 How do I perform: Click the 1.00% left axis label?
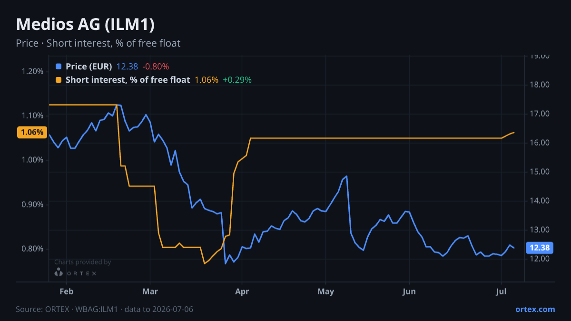coord(32,160)
